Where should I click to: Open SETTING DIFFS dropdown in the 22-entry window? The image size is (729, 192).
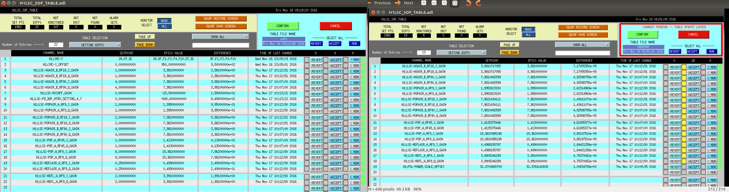(95, 45)
